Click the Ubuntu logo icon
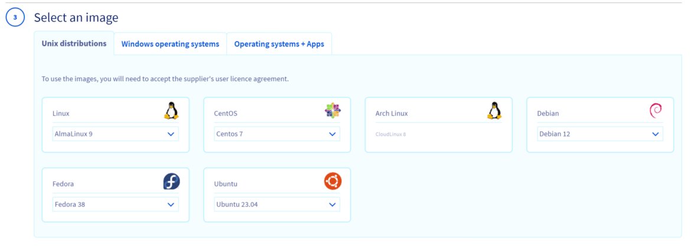This screenshot has width=691, height=247. (x=333, y=181)
